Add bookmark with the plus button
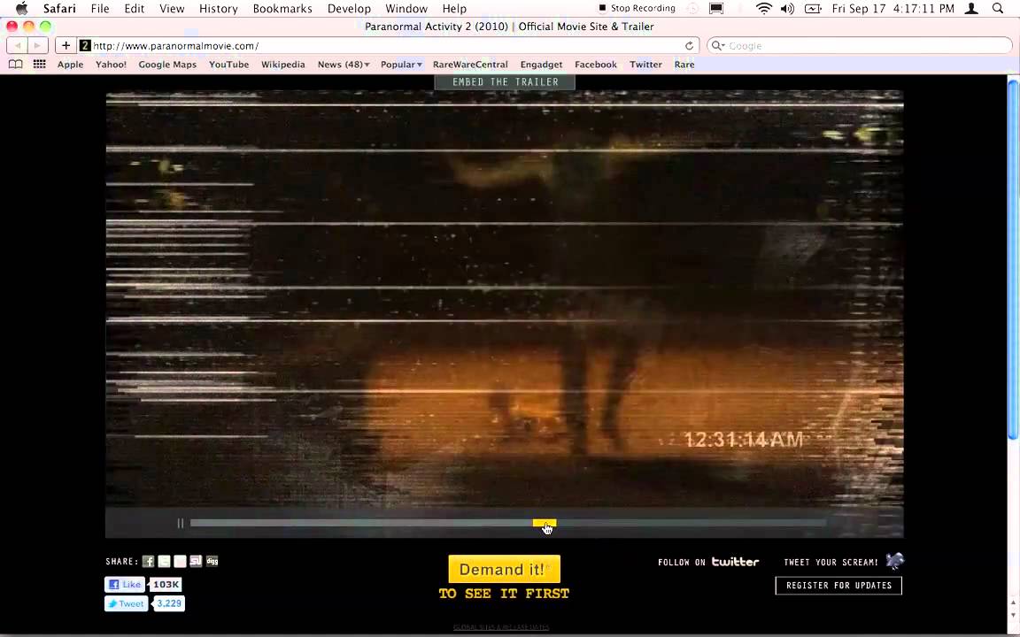 coord(66,45)
